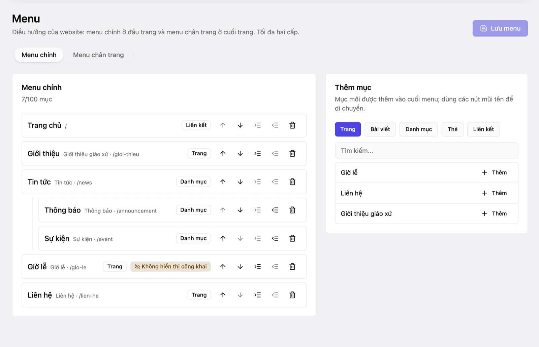The width and height of the screenshot is (539, 347).
Task: Indent Liên hệ as a sub-item
Action: 258,295
